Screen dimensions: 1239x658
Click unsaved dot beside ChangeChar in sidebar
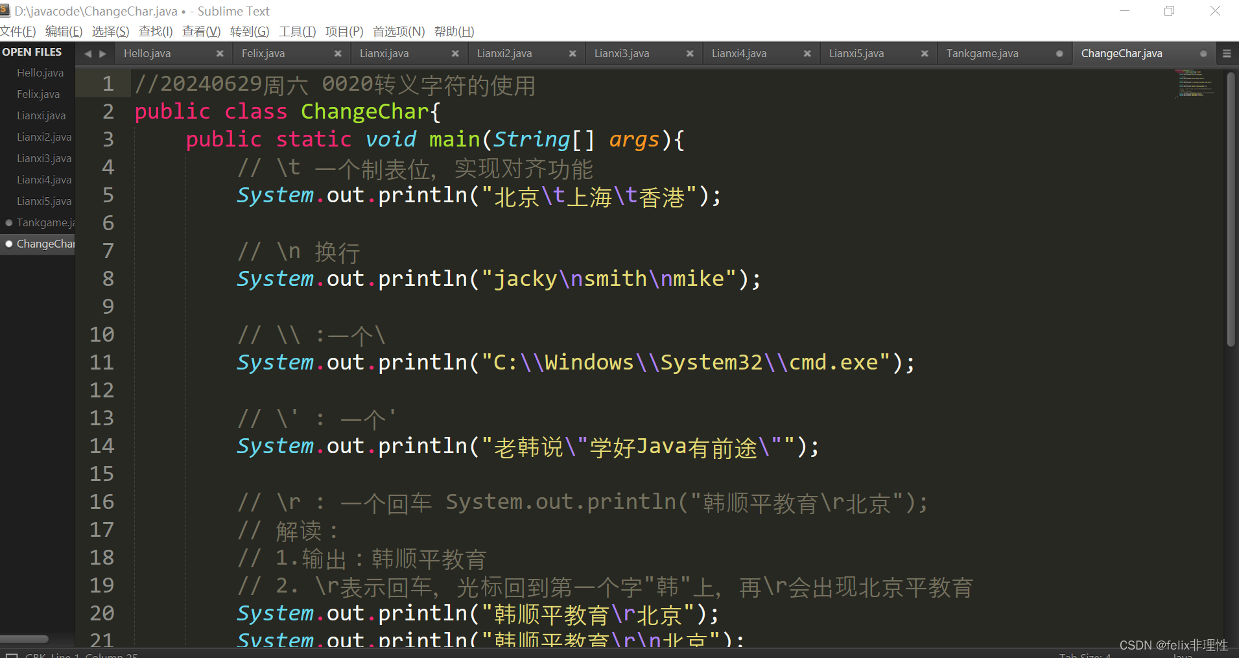point(8,244)
